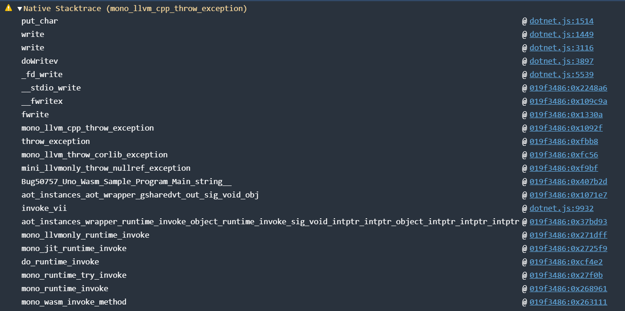The height and width of the screenshot is (311, 625).
Task: Open dotnet.js:1514 for put_char frame
Action: click(561, 20)
